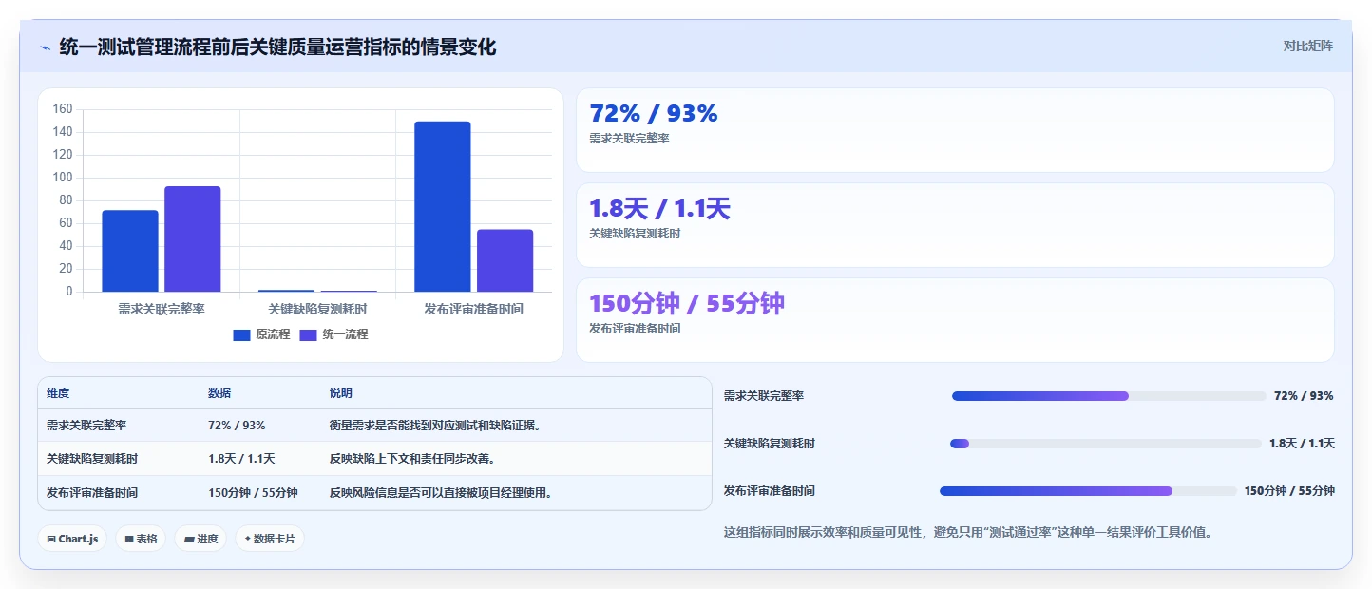Click the description 衡量需求是否能找到对应测试和缺陷证据
The width and height of the screenshot is (1372, 589).
tap(435, 426)
